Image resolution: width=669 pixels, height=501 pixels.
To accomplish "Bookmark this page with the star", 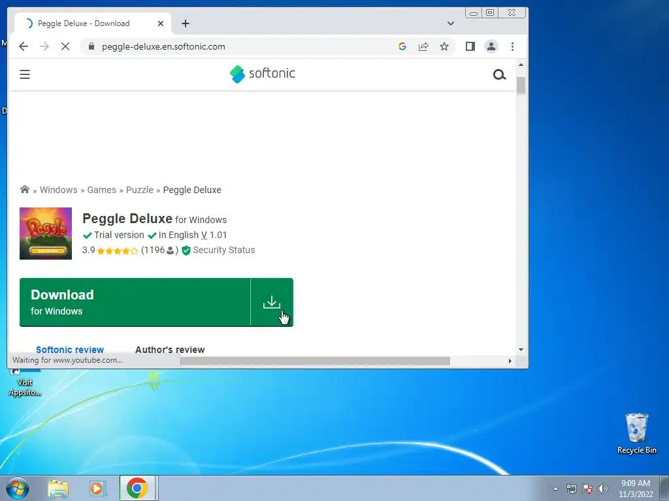I will [444, 46].
